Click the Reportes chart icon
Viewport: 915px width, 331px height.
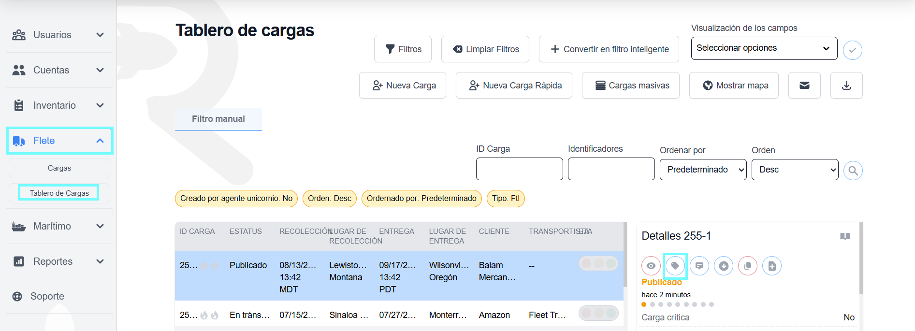(x=19, y=261)
